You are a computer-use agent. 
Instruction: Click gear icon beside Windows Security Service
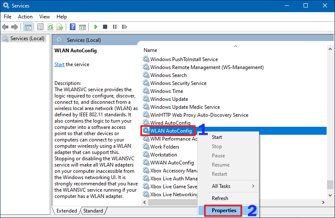[146, 83]
